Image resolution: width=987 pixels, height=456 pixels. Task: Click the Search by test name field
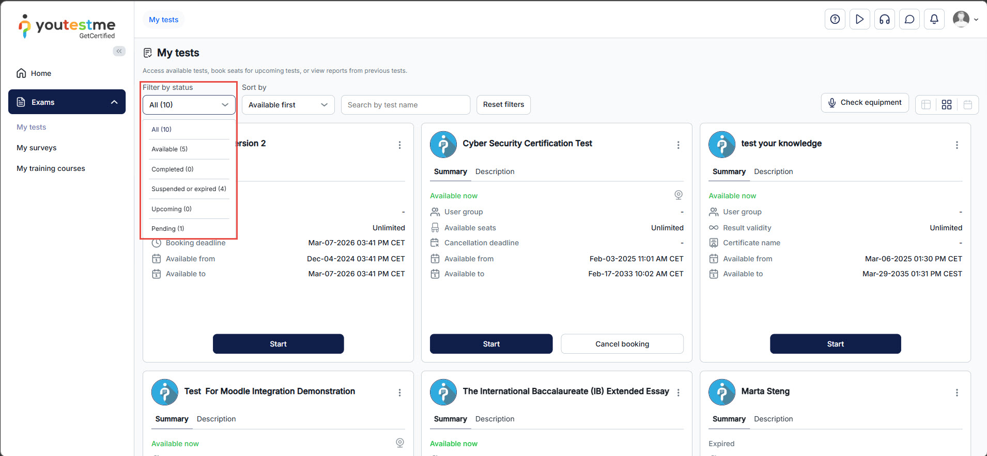(x=405, y=105)
